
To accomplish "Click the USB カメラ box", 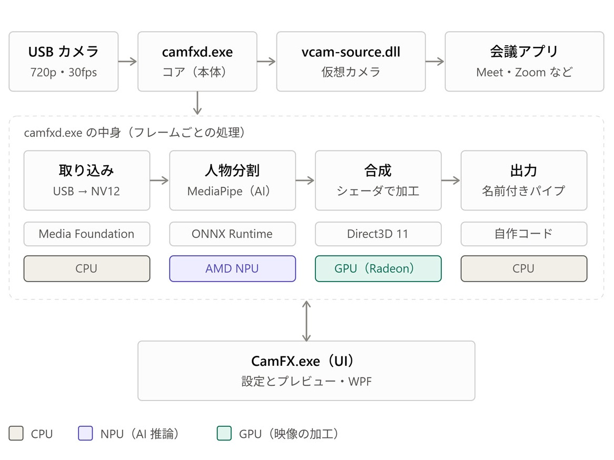I will pyautogui.click(x=63, y=62).
